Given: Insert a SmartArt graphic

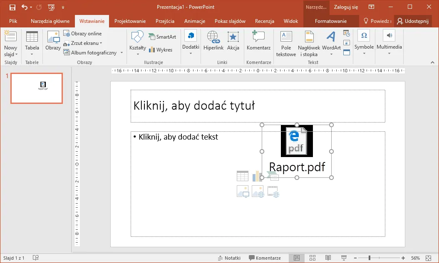Looking at the screenshot, I should 162,37.
